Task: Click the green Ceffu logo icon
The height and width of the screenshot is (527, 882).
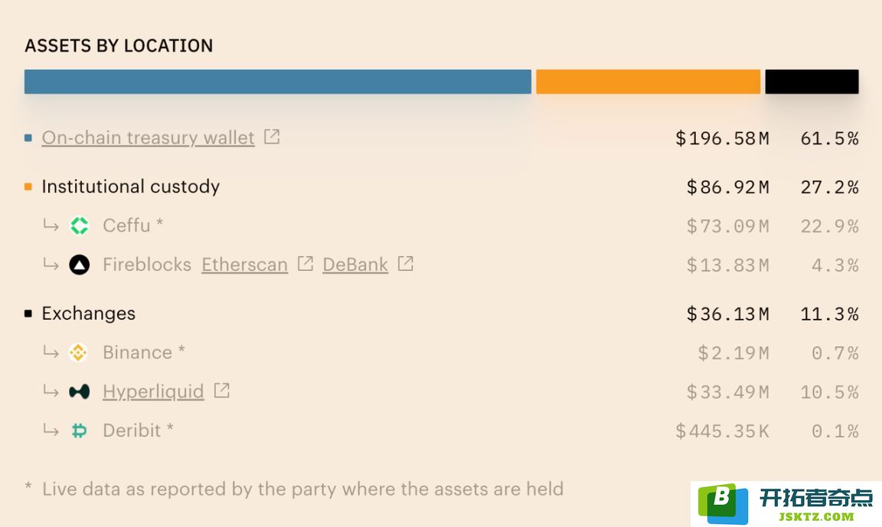Action: [x=80, y=226]
